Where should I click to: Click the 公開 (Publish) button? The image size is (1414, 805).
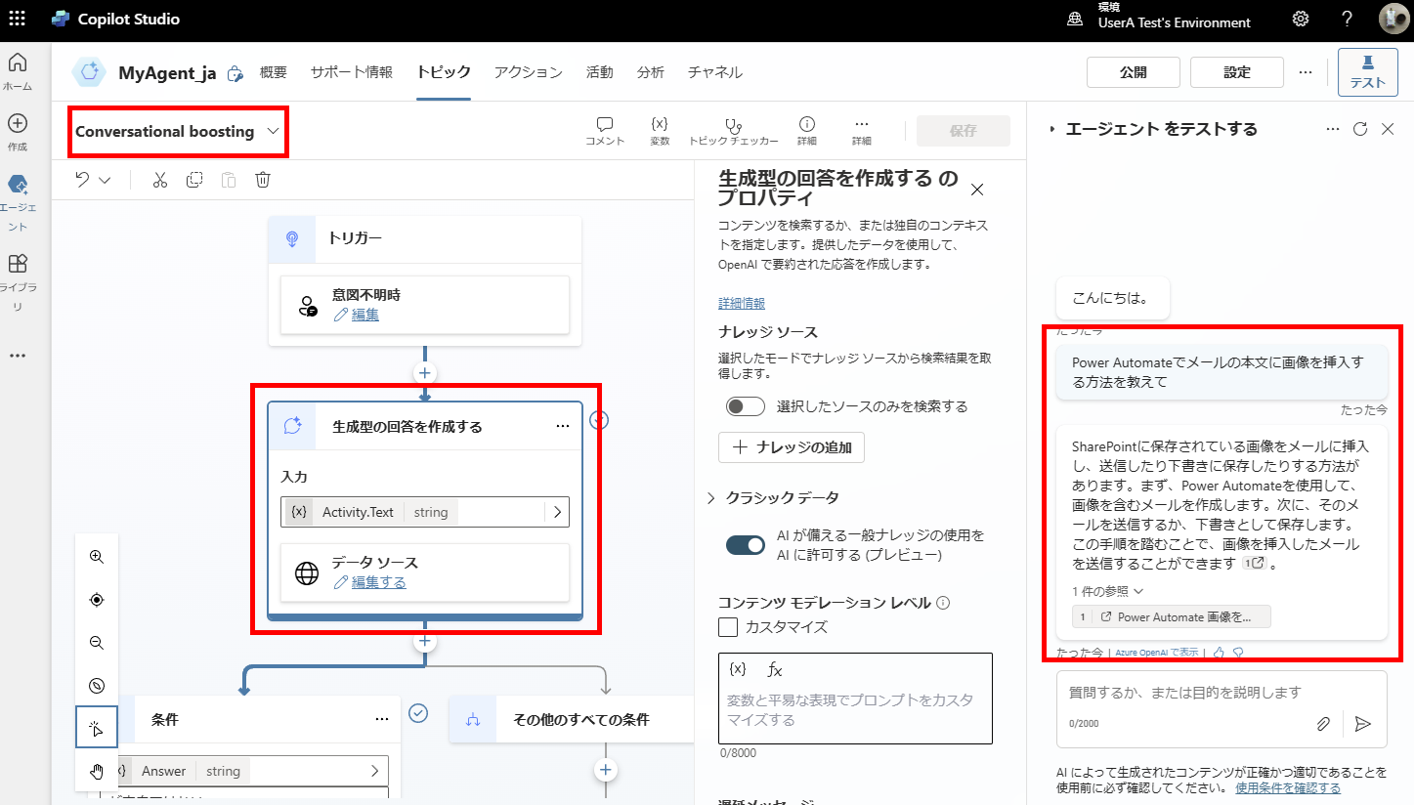coord(1133,71)
